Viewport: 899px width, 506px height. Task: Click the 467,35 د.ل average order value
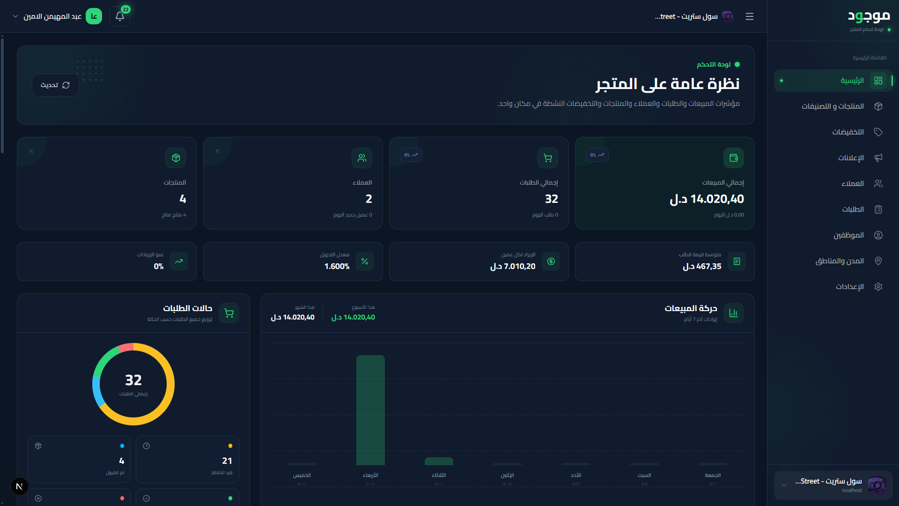coord(702,267)
